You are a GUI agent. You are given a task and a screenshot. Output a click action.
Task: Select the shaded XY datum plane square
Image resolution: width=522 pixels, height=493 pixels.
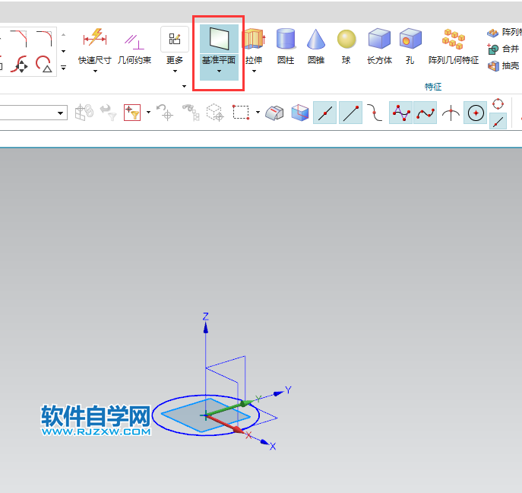pos(205,415)
